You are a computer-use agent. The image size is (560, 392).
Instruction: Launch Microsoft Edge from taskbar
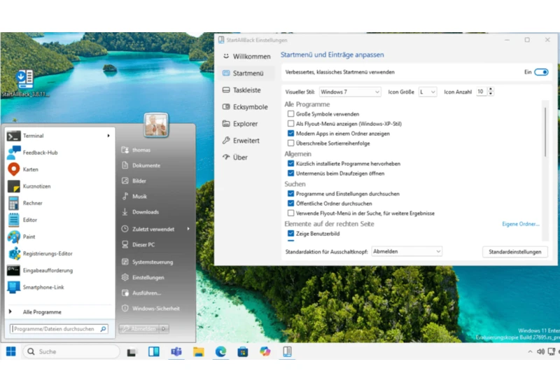[220, 351]
